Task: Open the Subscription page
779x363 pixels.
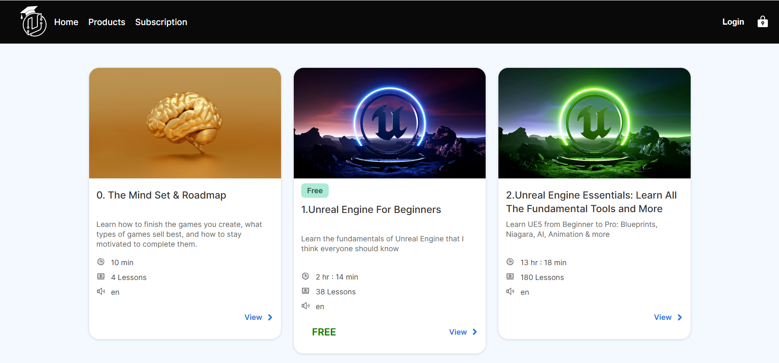Action: (161, 22)
